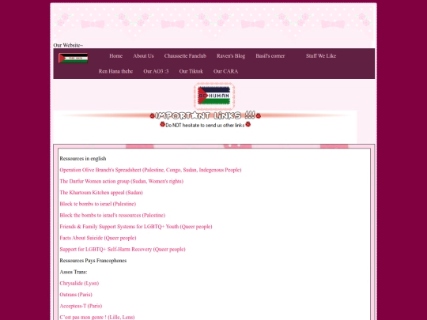Open Friends & Family Support Systems link
Screen dimensions: 427x320
click(136, 227)
